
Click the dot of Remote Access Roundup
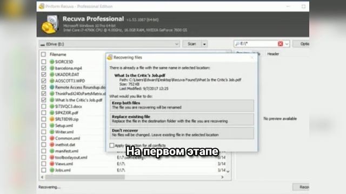pos(52,87)
